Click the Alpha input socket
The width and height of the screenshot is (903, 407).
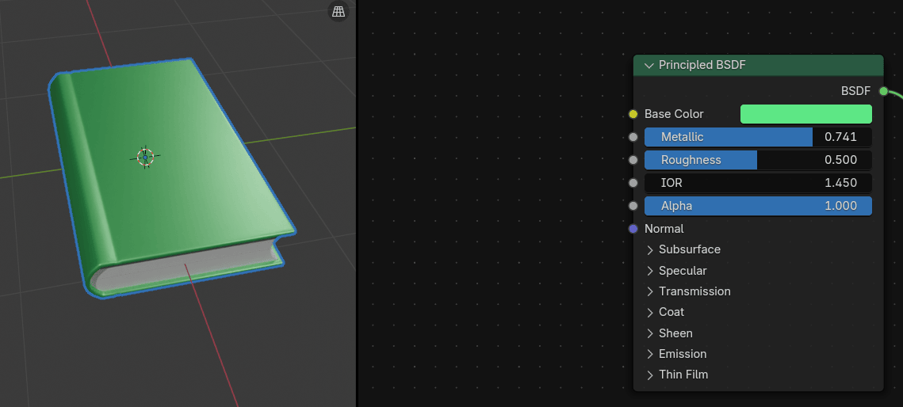pos(633,206)
